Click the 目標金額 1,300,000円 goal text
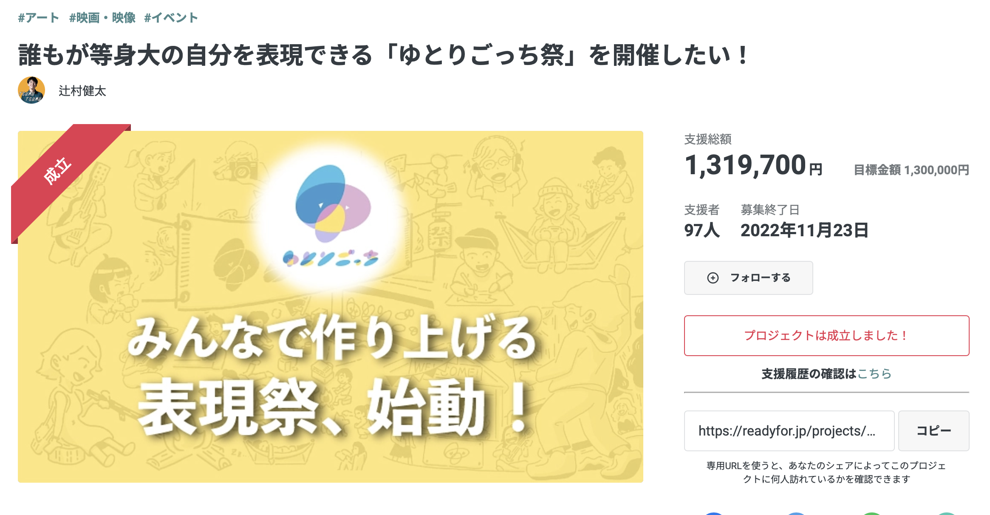 911,170
